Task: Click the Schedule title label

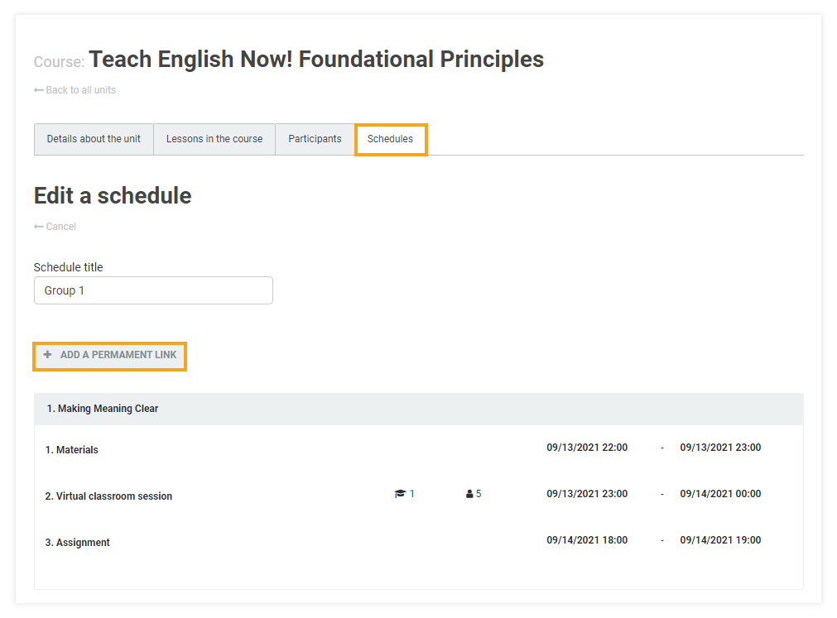Action: (69, 268)
